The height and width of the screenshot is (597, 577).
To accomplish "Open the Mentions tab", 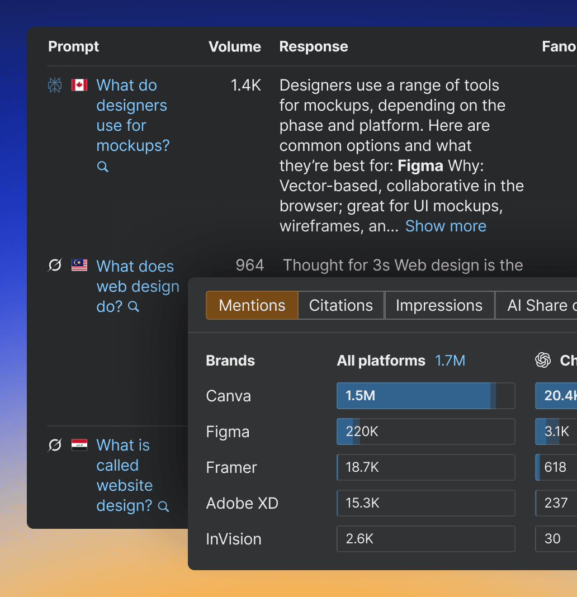I will (252, 305).
